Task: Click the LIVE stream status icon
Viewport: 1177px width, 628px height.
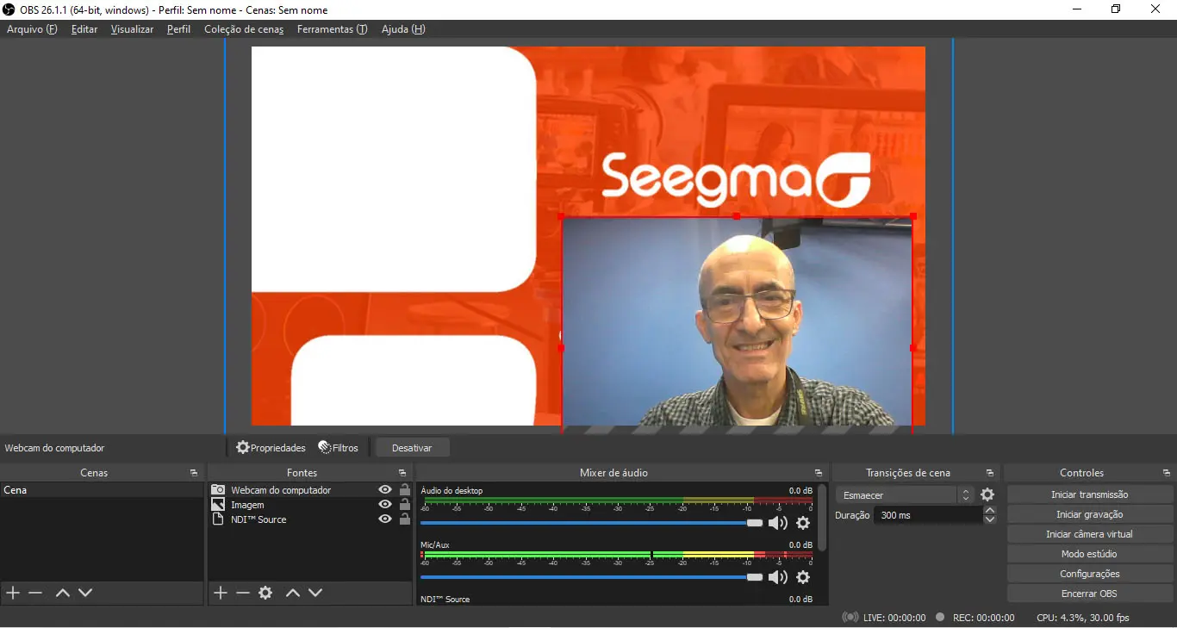Action: [850, 618]
